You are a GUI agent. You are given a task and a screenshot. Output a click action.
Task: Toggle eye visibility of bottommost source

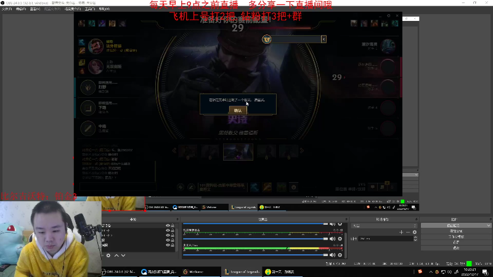tap(168, 245)
